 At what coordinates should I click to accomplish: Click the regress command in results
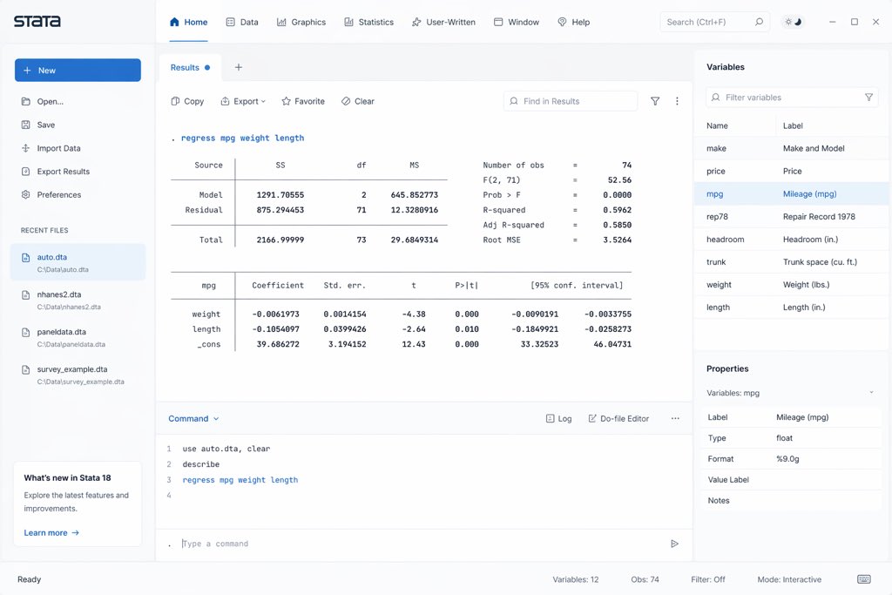point(242,139)
